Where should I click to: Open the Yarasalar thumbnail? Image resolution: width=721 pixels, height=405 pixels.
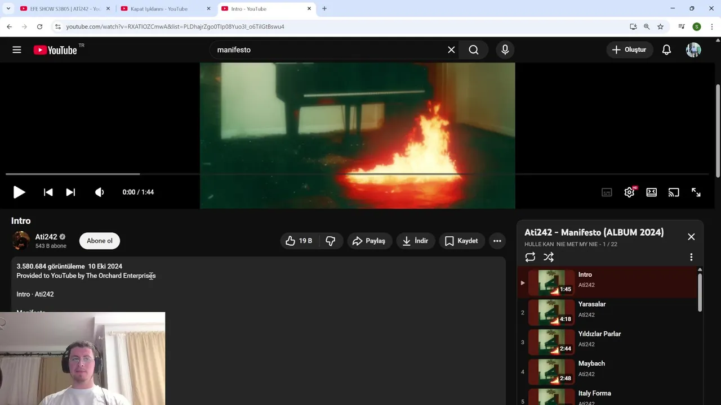pos(551,312)
